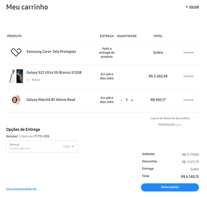Go back via Voltar link
This screenshot has width=207, height=197.
click(x=194, y=7)
